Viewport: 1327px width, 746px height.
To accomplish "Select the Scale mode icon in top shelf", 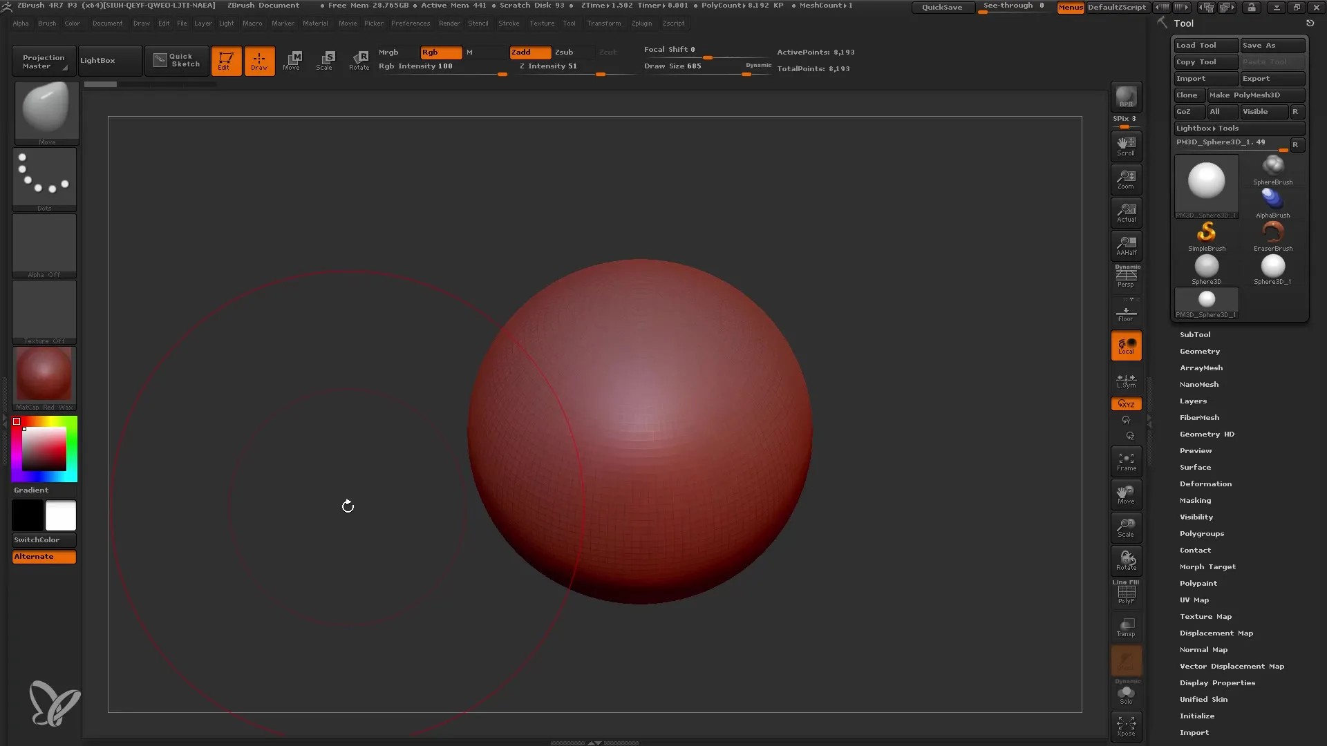I will coord(325,61).
